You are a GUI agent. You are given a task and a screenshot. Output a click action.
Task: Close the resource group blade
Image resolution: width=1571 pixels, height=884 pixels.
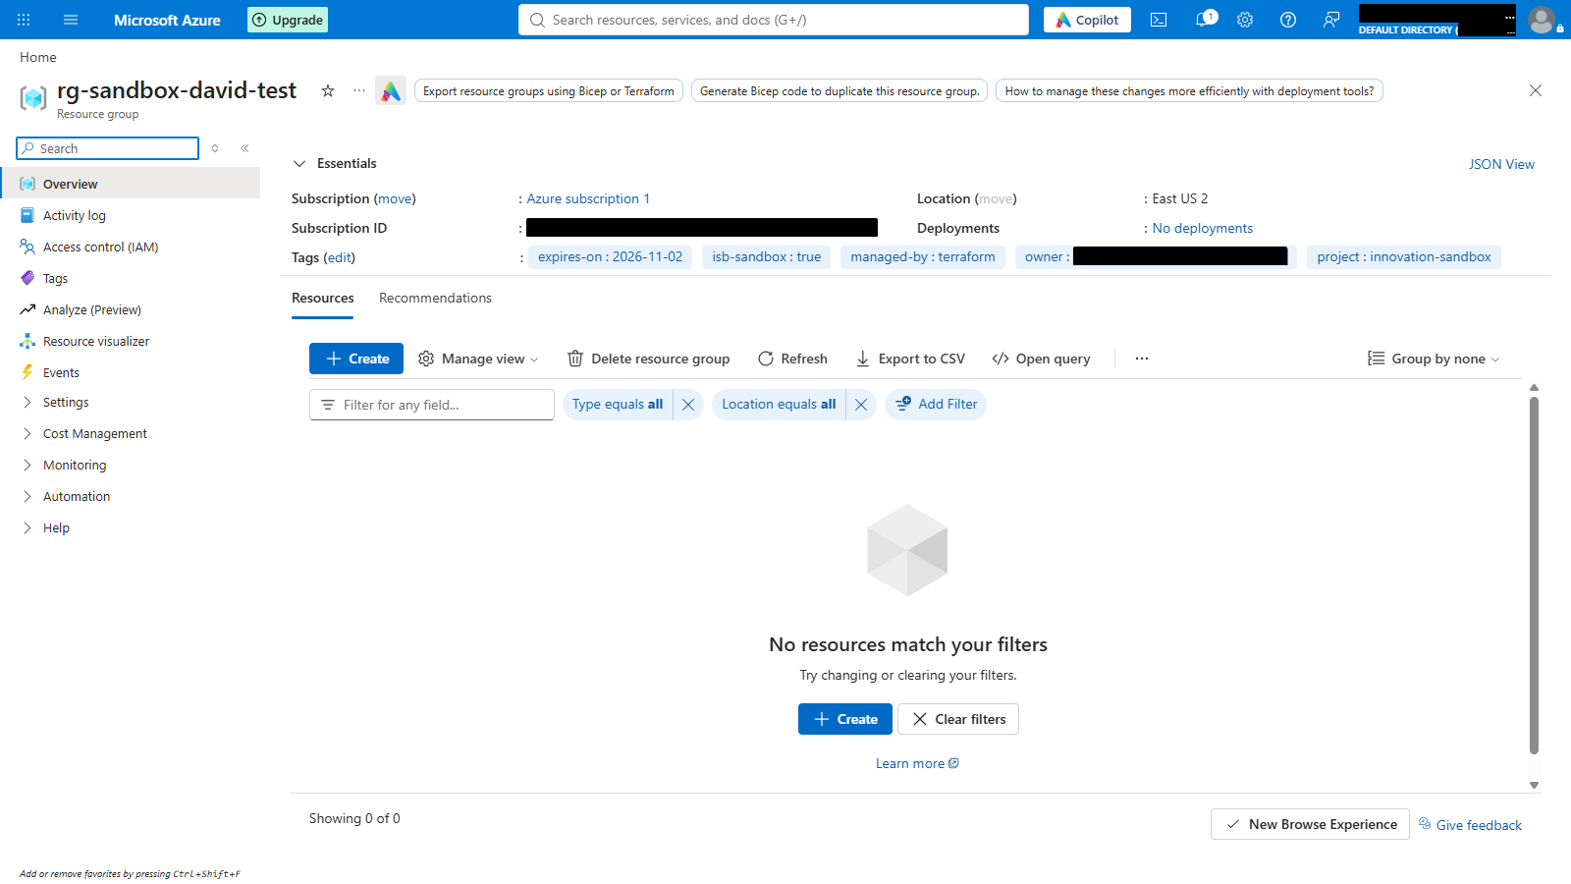click(x=1536, y=90)
